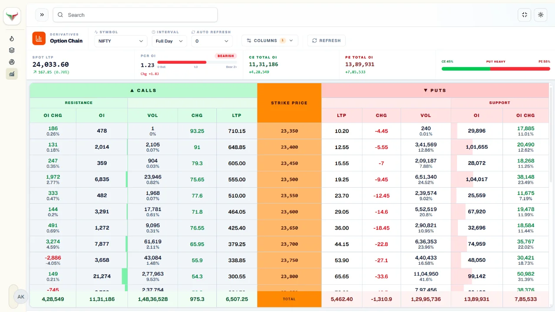Open the Auto Refresh value dropdown
This screenshot has height=312, width=555.
(x=212, y=41)
